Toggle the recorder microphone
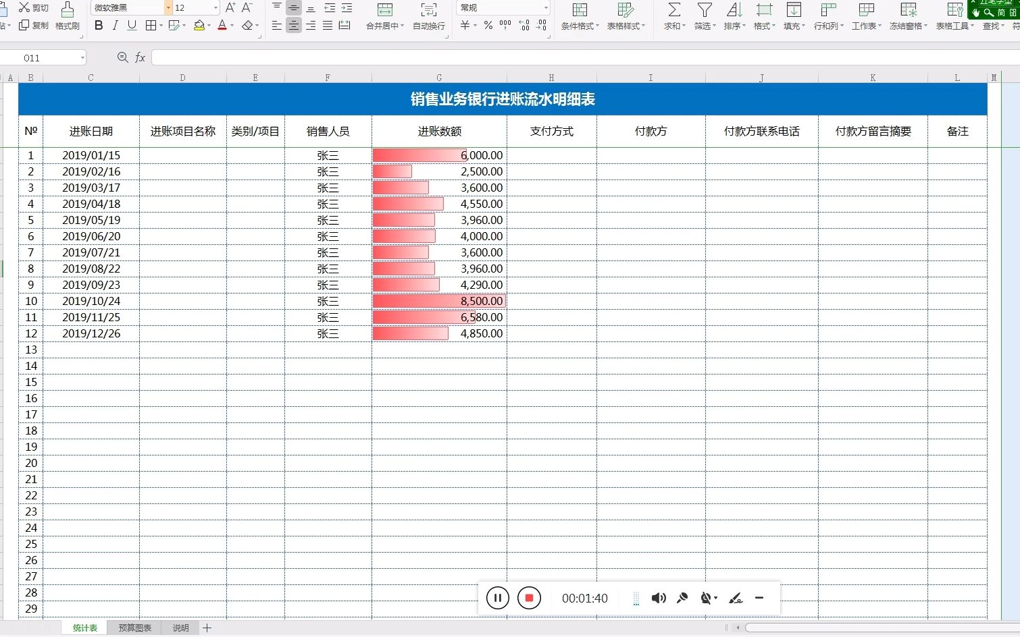The width and height of the screenshot is (1020, 637). click(682, 598)
